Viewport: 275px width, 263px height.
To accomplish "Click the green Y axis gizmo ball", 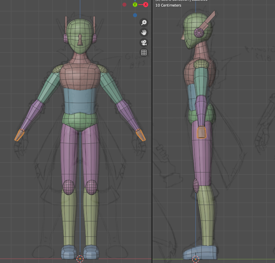I will point(135,5).
